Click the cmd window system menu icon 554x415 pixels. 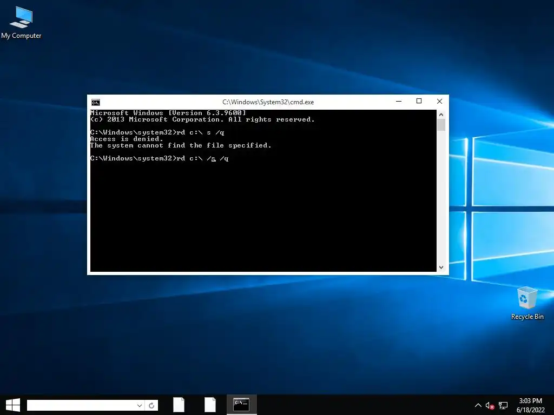[96, 102]
